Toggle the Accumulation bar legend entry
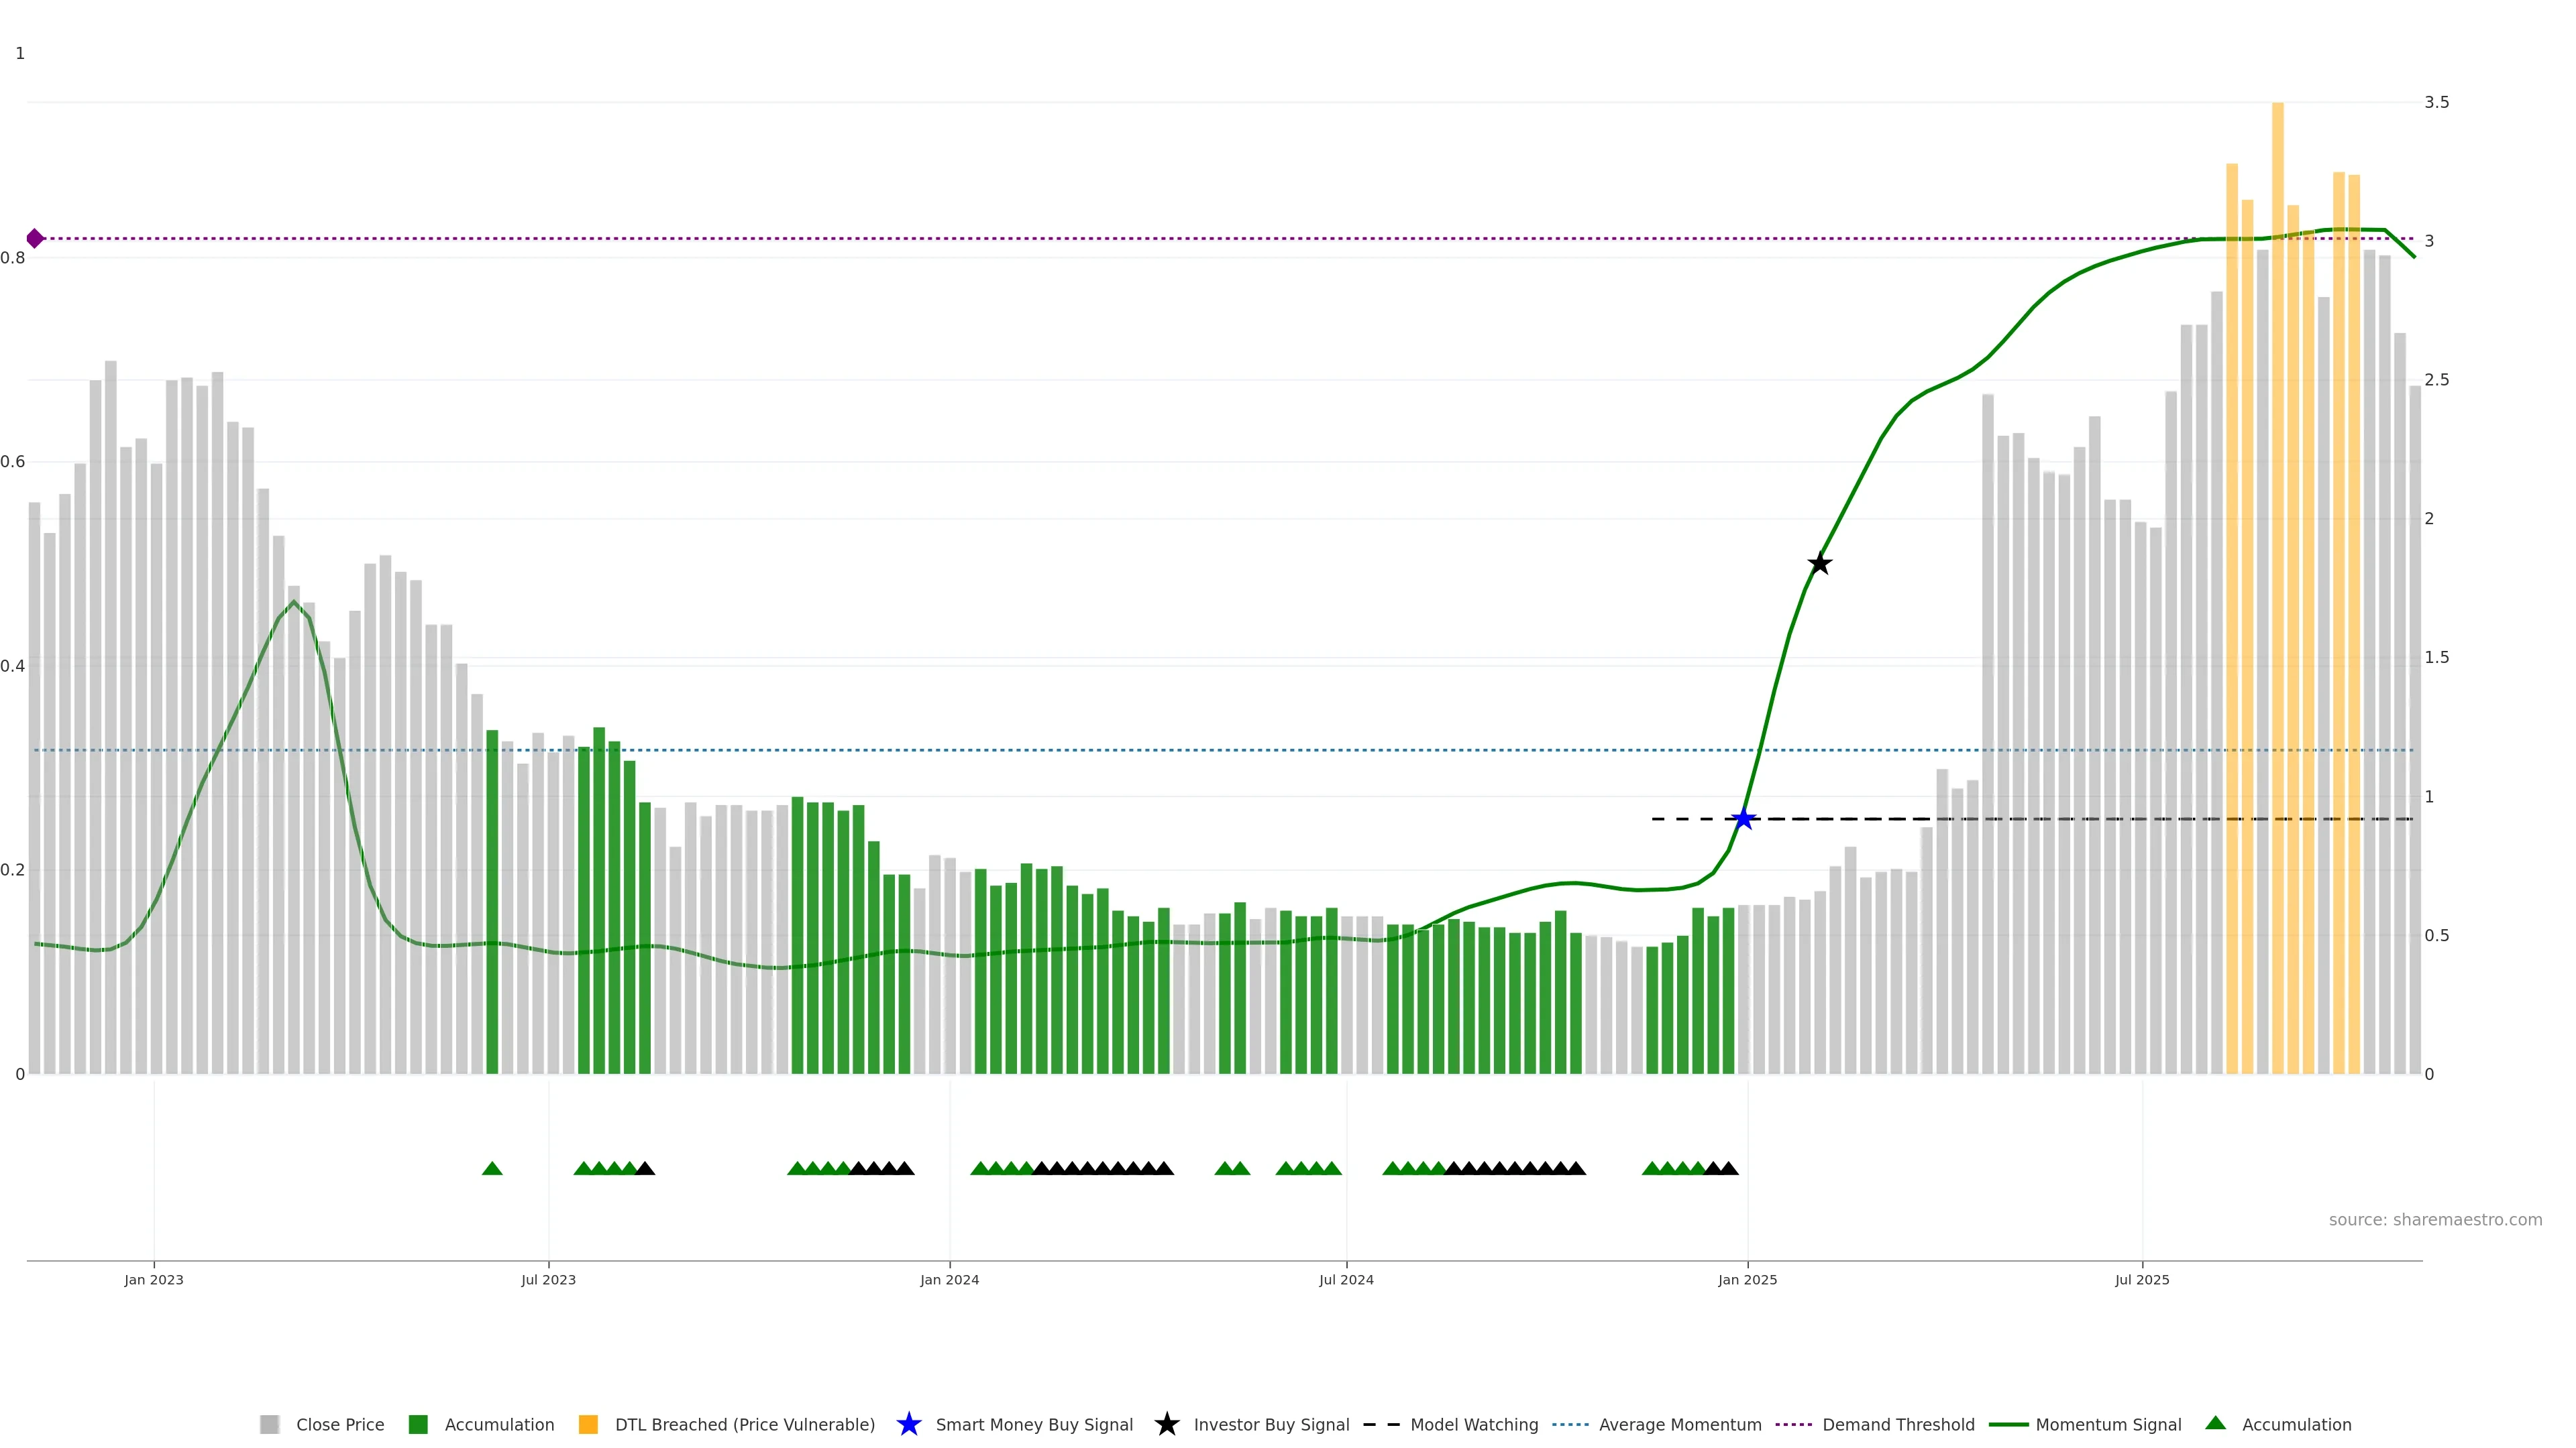This screenshot has height=1448, width=2576. pos(499,1424)
